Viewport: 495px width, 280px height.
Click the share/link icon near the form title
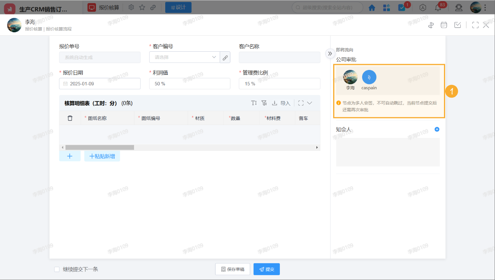point(431,25)
